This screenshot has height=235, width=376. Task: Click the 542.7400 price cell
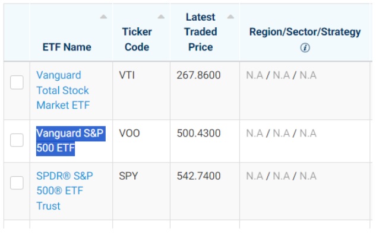(198, 176)
